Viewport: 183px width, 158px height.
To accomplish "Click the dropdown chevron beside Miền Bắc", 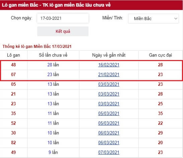I will coord(176,18).
